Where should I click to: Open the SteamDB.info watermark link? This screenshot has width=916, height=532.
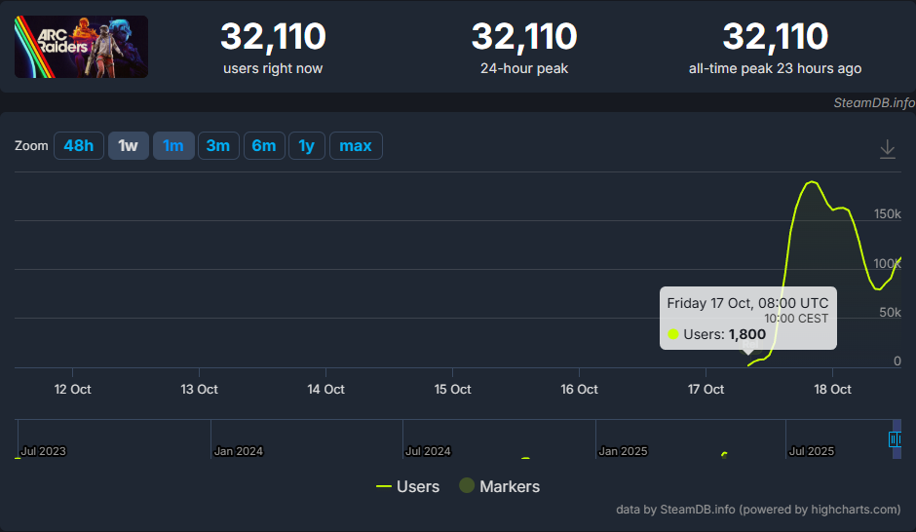(x=874, y=102)
